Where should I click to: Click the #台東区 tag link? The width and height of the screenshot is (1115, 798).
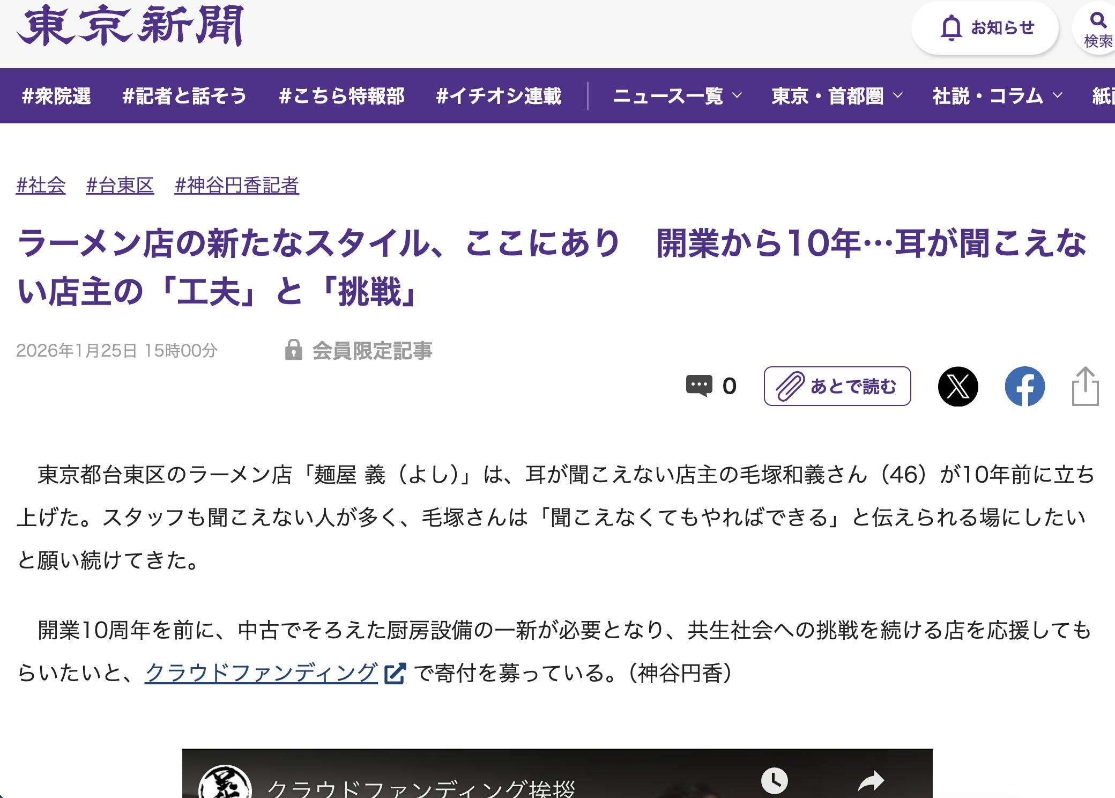point(120,186)
